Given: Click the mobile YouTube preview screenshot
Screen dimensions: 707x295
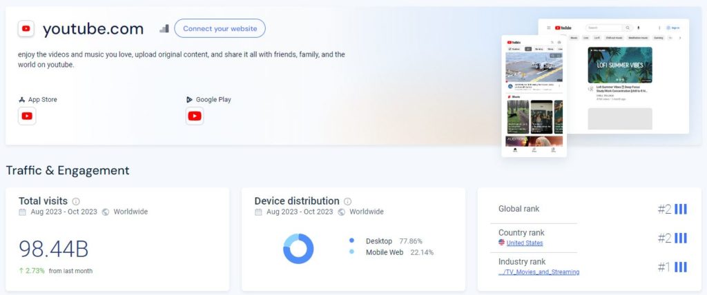Looking at the screenshot, I should click(x=534, y=96).
